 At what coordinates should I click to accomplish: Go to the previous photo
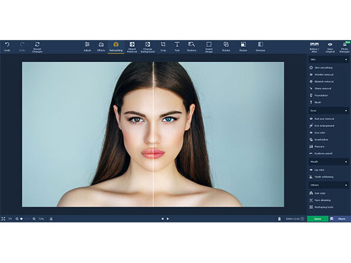click(163, 219)
